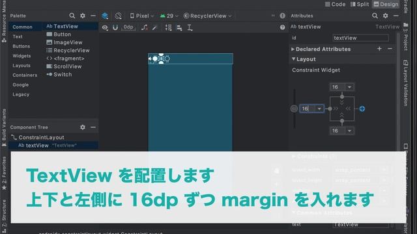Screen dimensions: 417x234
Task: Edit the id field textView
Action: click(360, 38)
